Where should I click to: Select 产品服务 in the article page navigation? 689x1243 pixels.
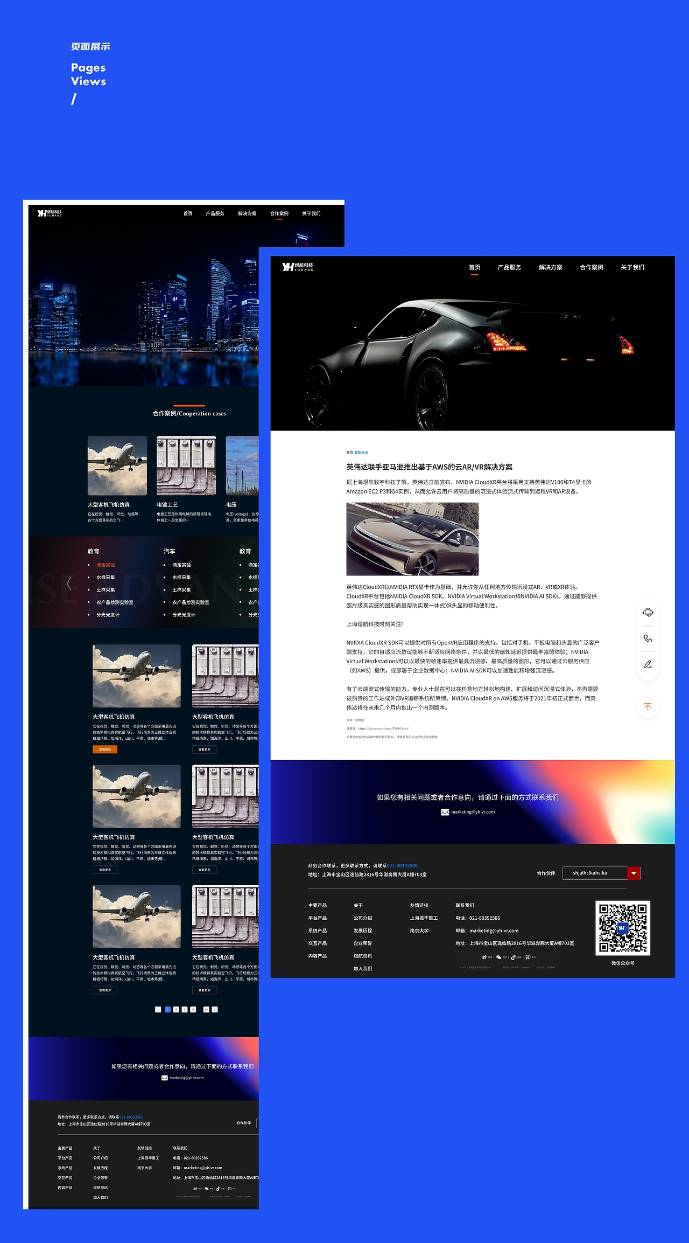click(x=509, y=267)
